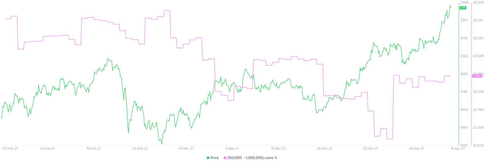The image size is (484, 164).
Task: Click the pink coins % legend swatch
Action: pos(225,158)
